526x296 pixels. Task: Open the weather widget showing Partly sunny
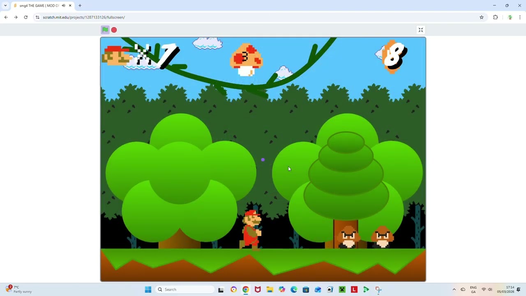pos(19,289)
